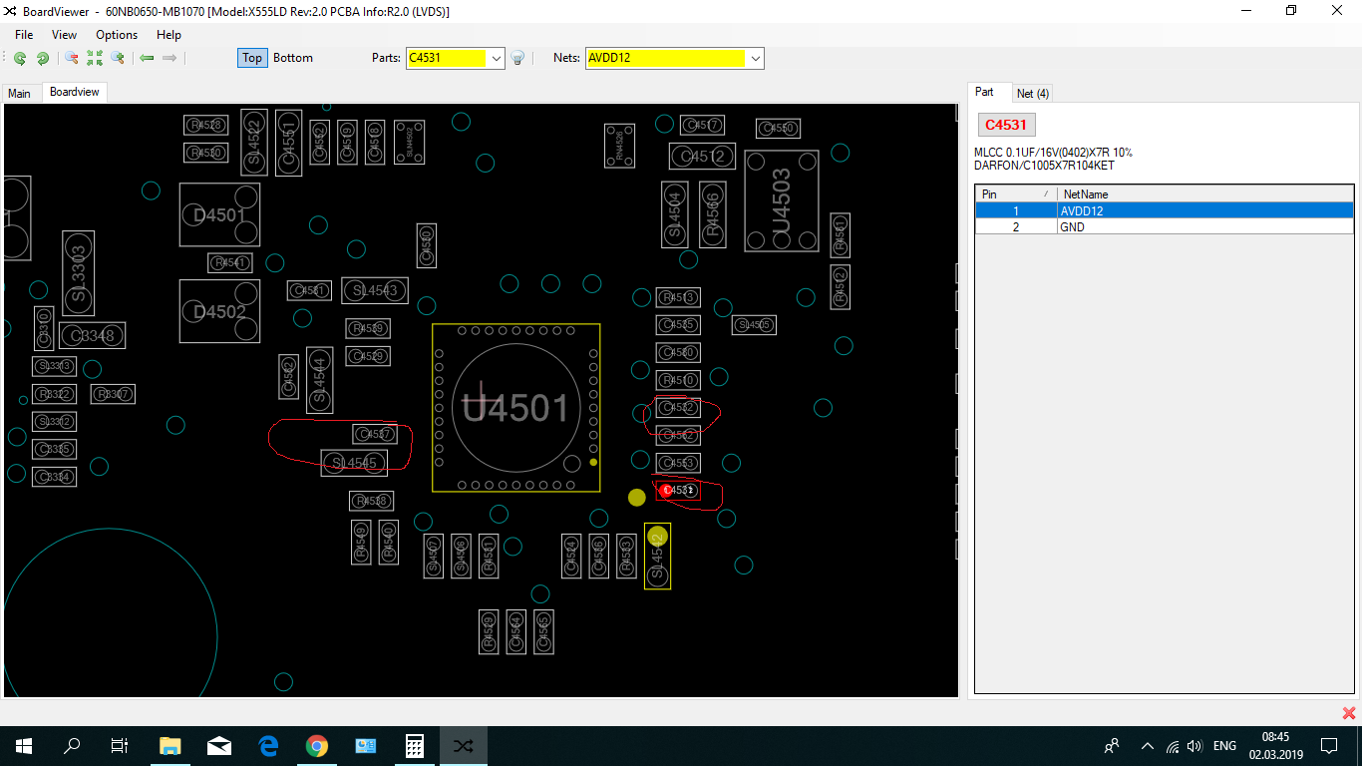Open the Calculator from the taskbar

(414, 745)
